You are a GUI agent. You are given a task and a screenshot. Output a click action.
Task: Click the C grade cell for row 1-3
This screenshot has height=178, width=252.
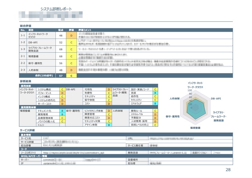(x=71, y=49)
